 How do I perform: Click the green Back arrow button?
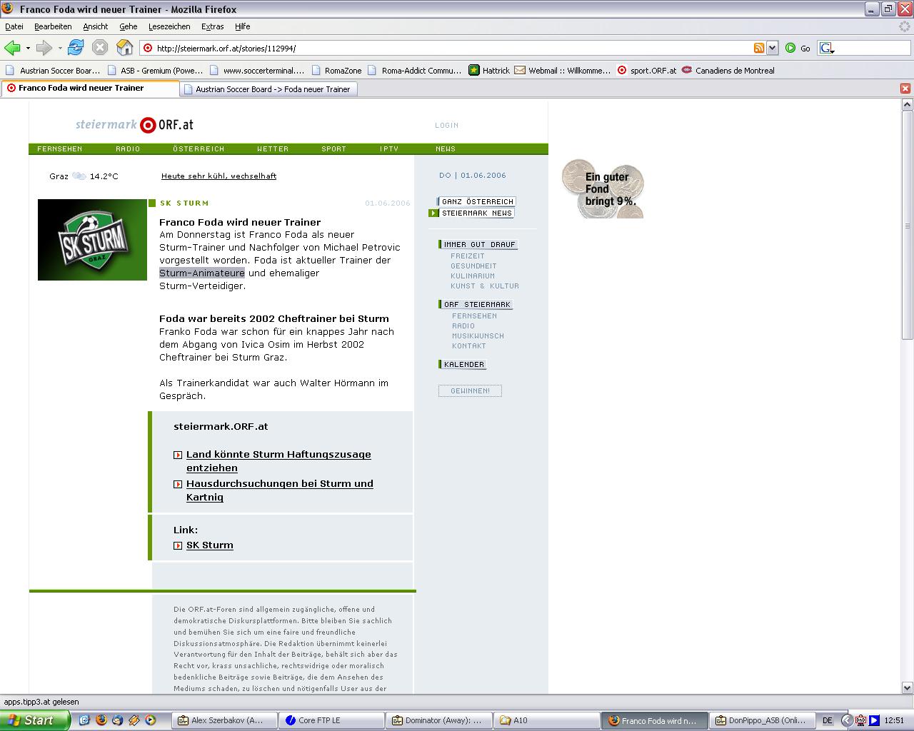click(12, 48)
